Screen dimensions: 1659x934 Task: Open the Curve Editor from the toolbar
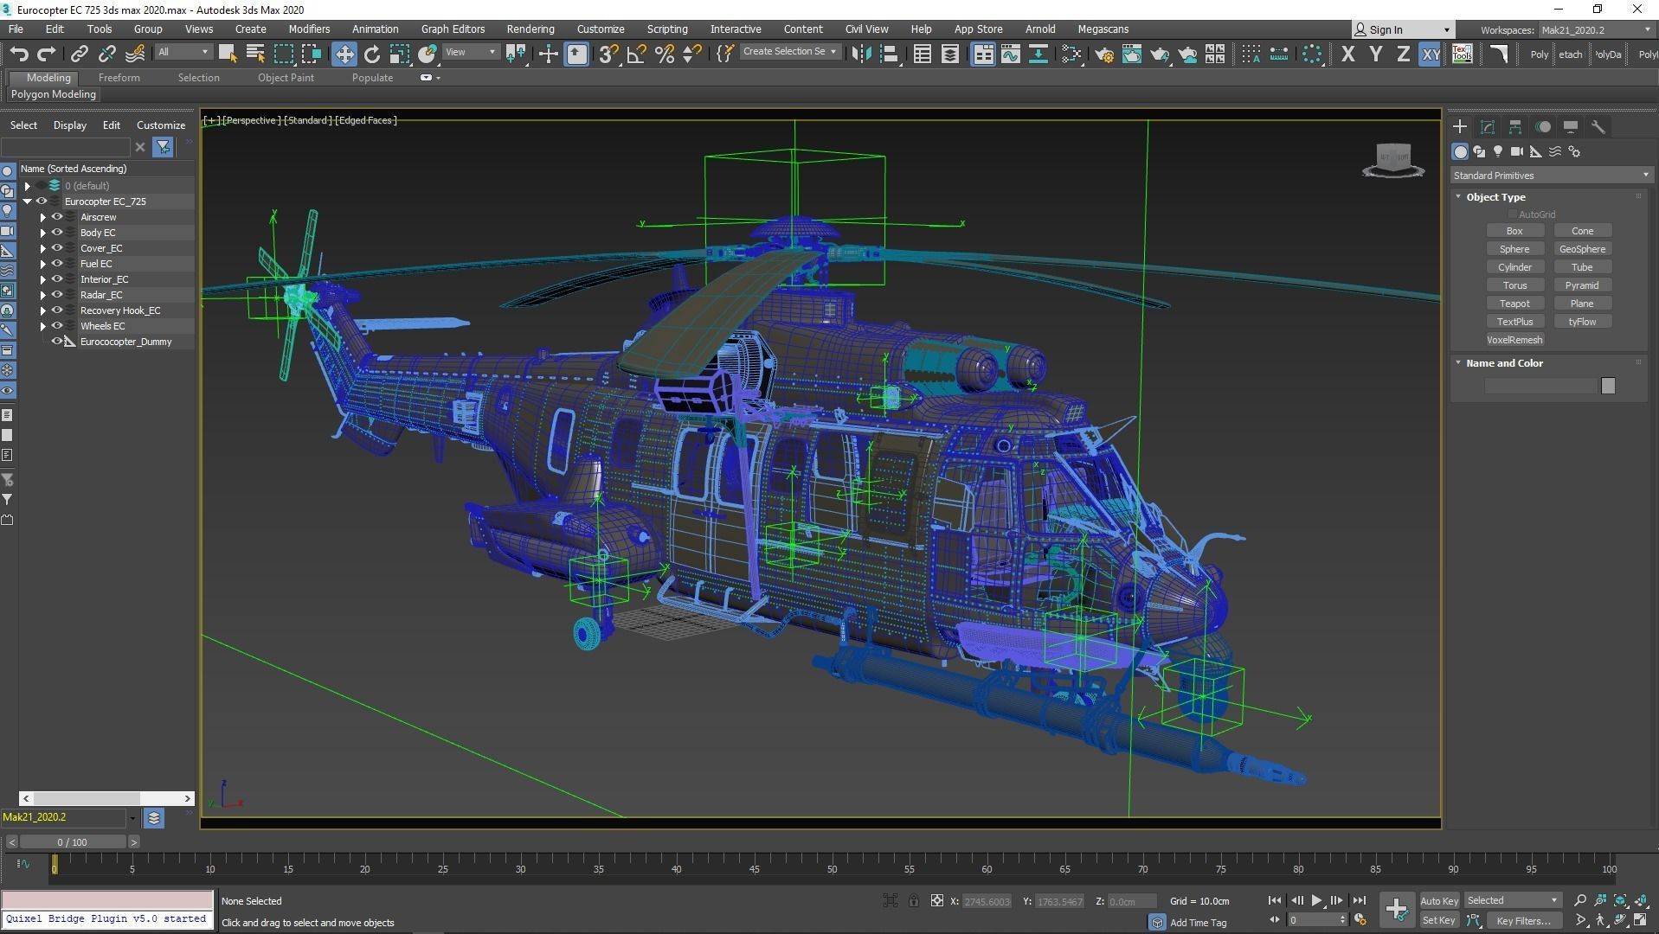(x=1010, y=54)
